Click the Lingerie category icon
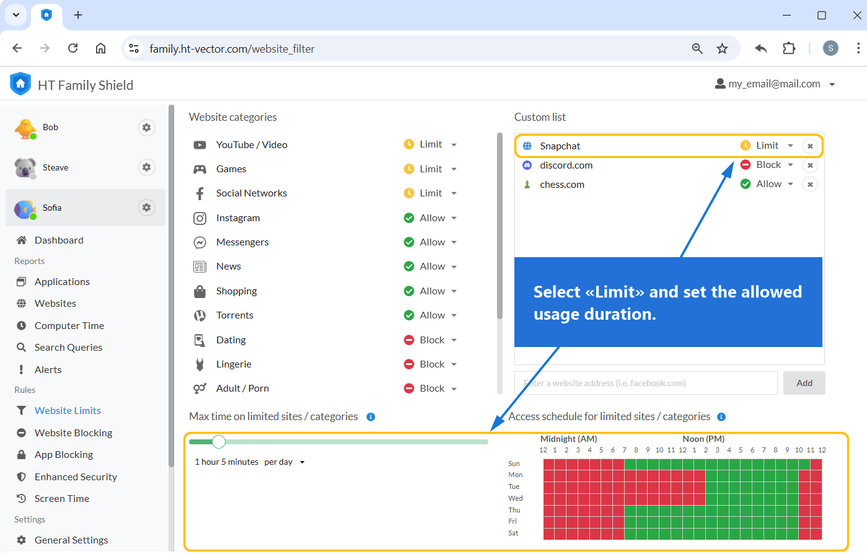The height and width of the screenshot is (554, 867). (200, 364)
